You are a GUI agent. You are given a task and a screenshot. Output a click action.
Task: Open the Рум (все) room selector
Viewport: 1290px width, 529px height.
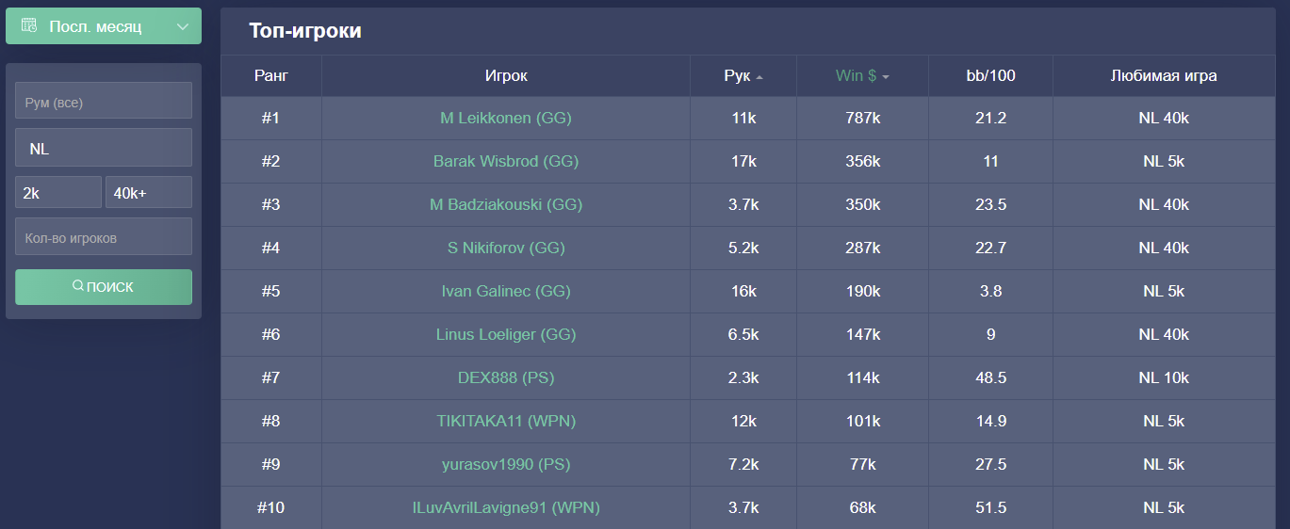[104, 101]
